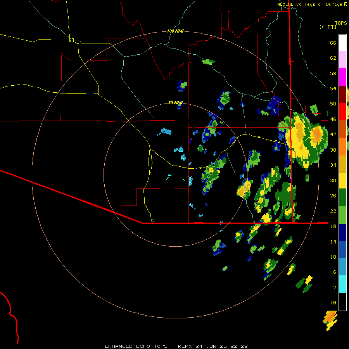Click the TH threshold label
This screenshot has height=349, width=349.
pos(333,303)
